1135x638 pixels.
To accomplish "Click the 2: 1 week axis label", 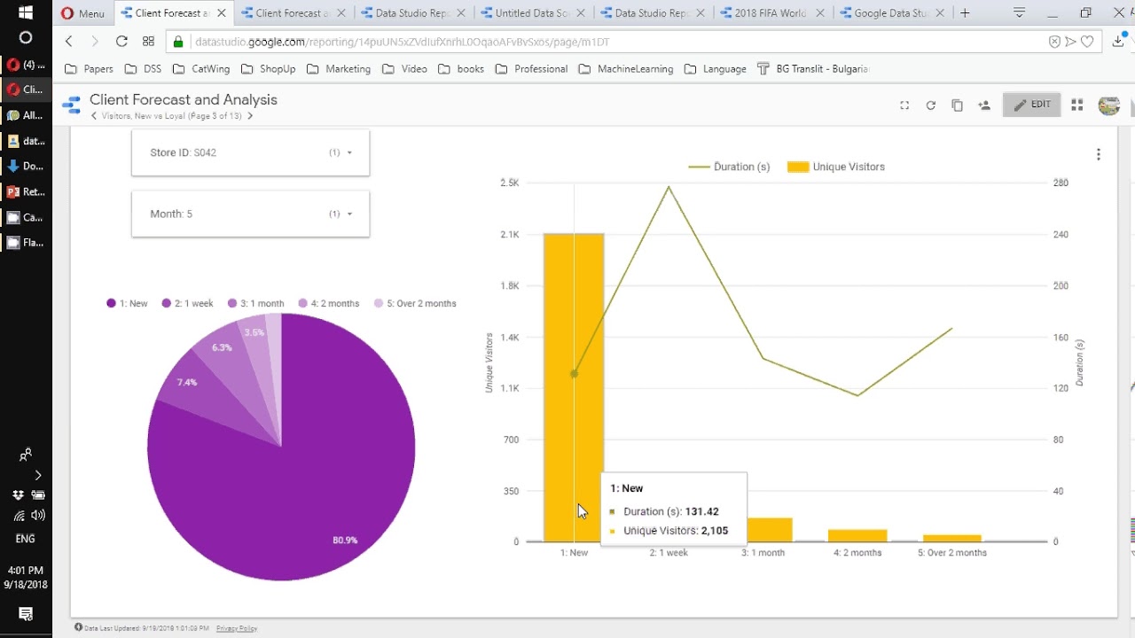I will click(669, 553).
